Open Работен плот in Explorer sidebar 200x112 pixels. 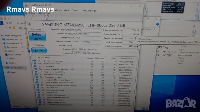coord(12,40)
